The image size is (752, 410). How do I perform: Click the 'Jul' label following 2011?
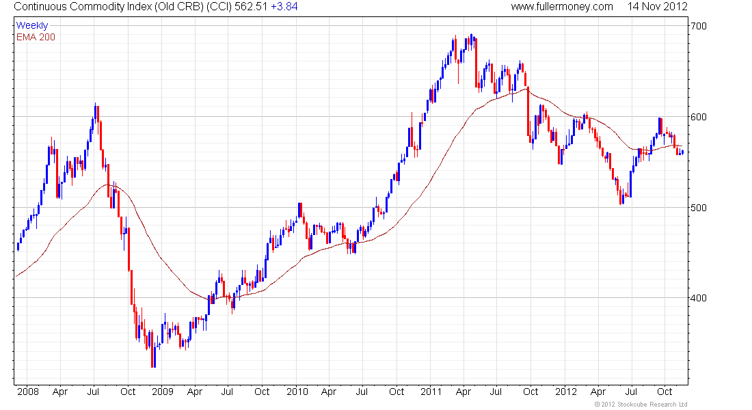[x=496, y=392]
